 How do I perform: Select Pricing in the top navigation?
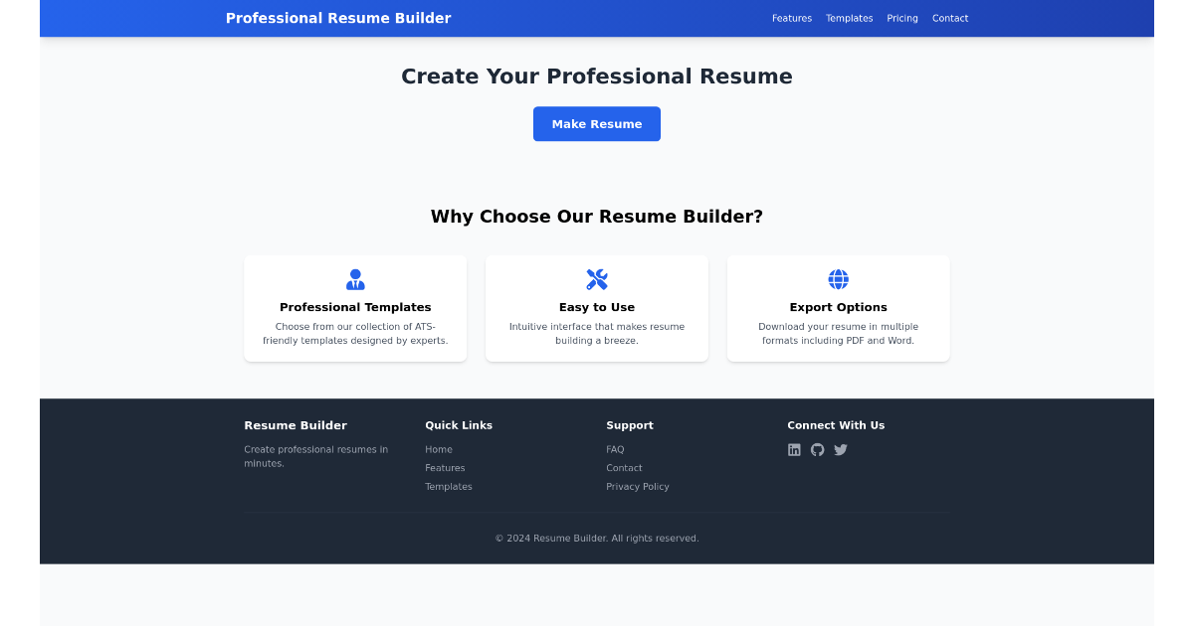coord(901,18)
